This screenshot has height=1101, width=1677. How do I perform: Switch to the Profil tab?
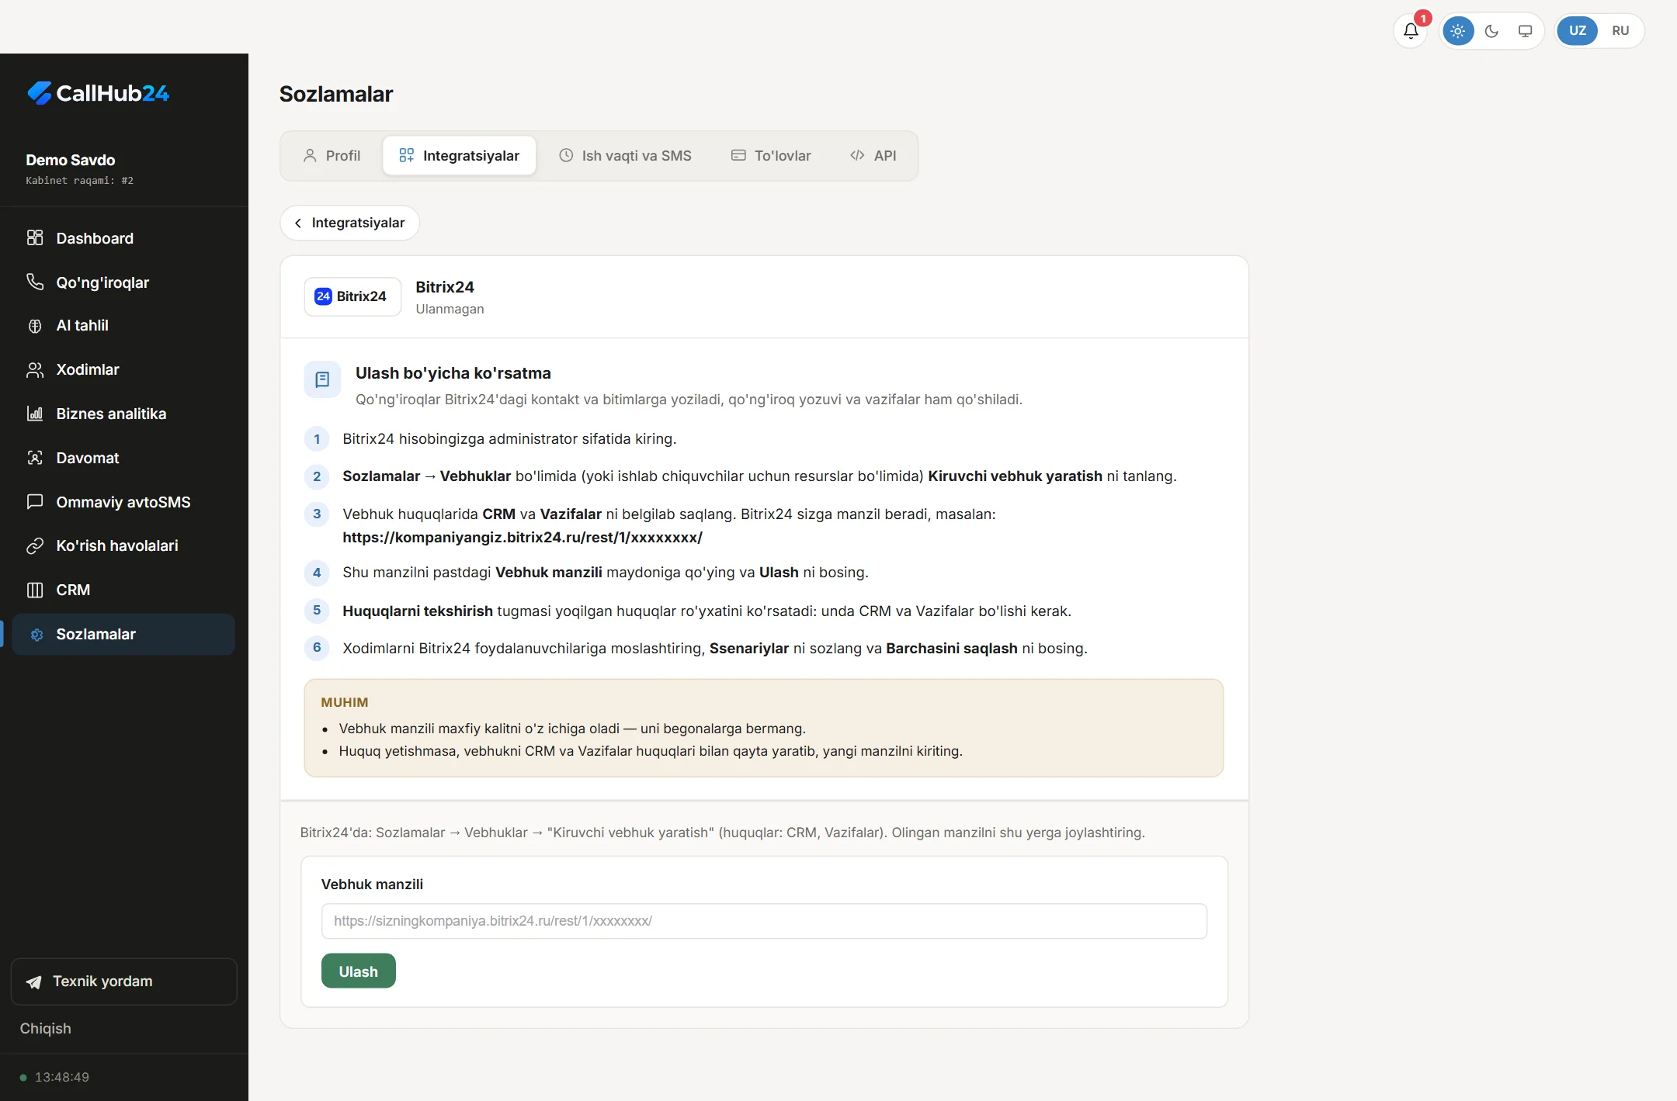[332, 156]
